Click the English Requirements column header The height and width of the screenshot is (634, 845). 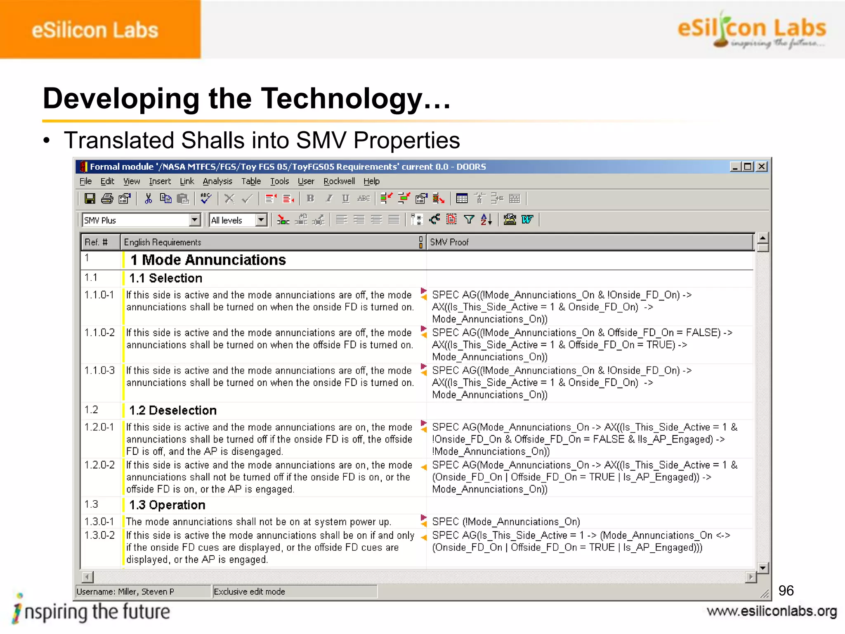pyautogui.click(x=273, y=242)
